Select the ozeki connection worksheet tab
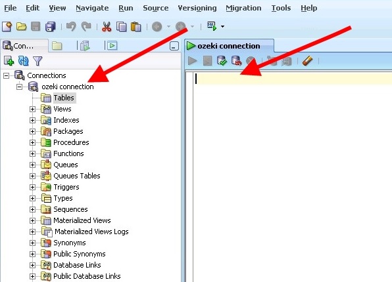 [x=229, y=46]
